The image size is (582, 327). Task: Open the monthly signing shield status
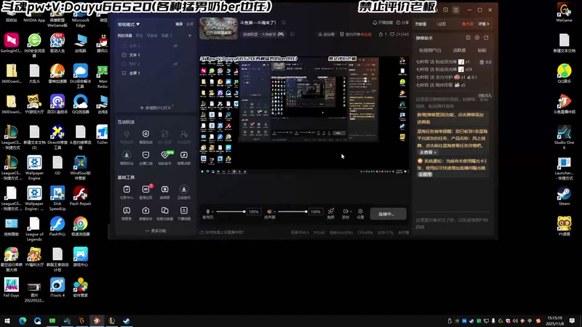[x=356, y=34]
